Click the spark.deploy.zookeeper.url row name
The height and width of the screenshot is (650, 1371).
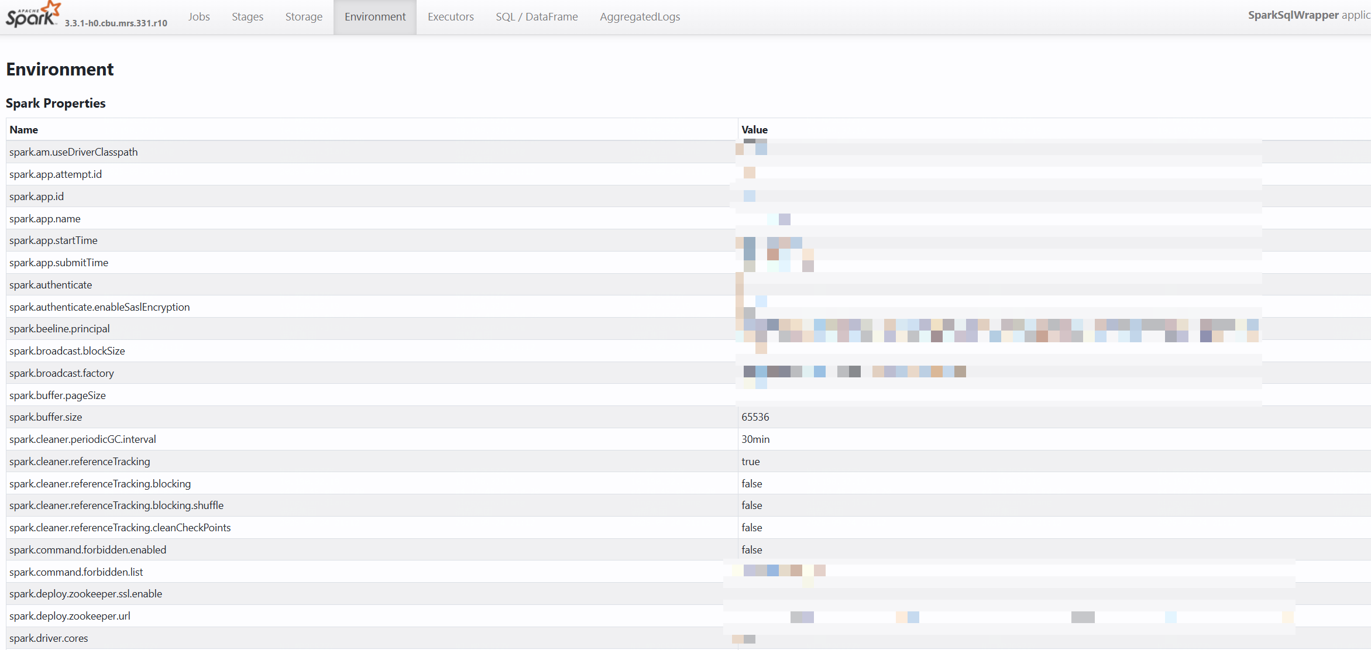[70, 616]
